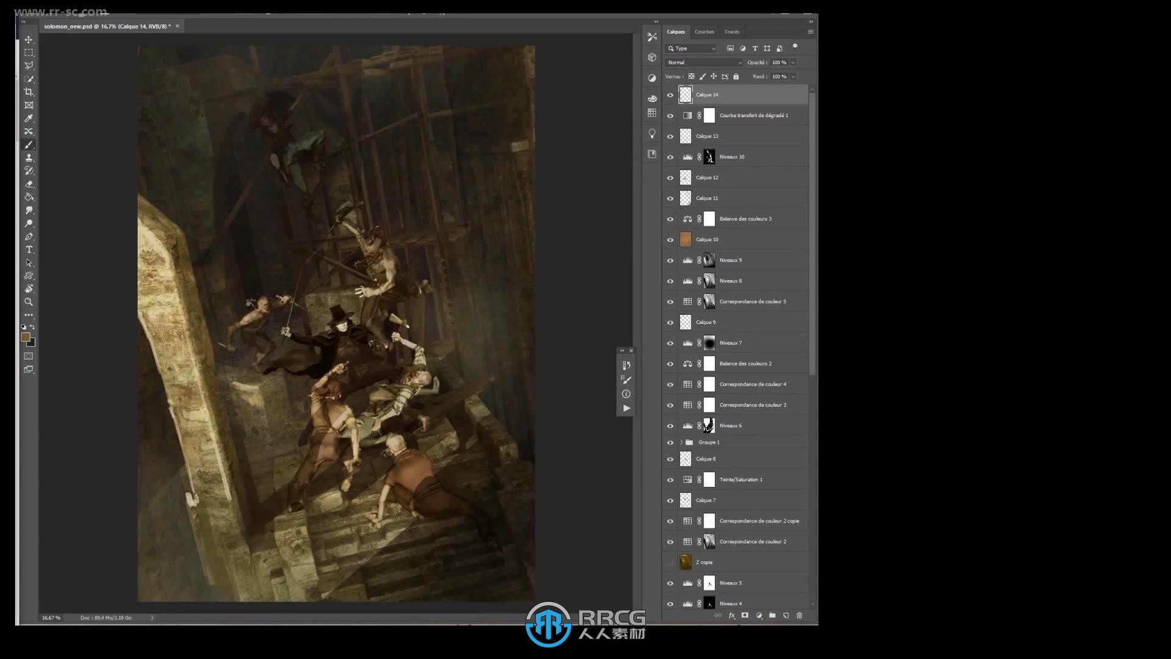Toggle visibility of Correspondance de couleur 5
The height and width of the screenshot is (659, 1171).
pyautogui.click(x=670, y=301)
